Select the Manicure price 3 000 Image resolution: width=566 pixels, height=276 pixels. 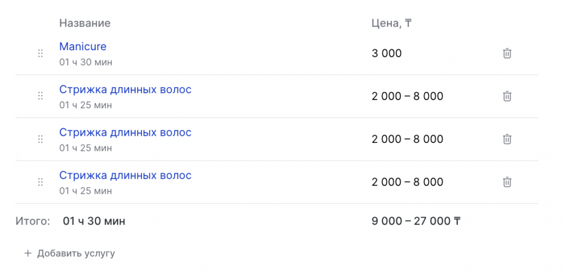click(x=387, y=54)
